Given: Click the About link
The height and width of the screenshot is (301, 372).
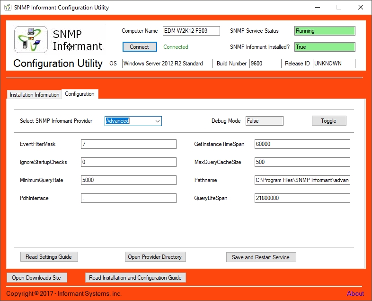Looking at the screenshot, I should tap(355, 293).
